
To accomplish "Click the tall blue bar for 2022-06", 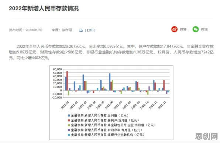I will point(110,82).
